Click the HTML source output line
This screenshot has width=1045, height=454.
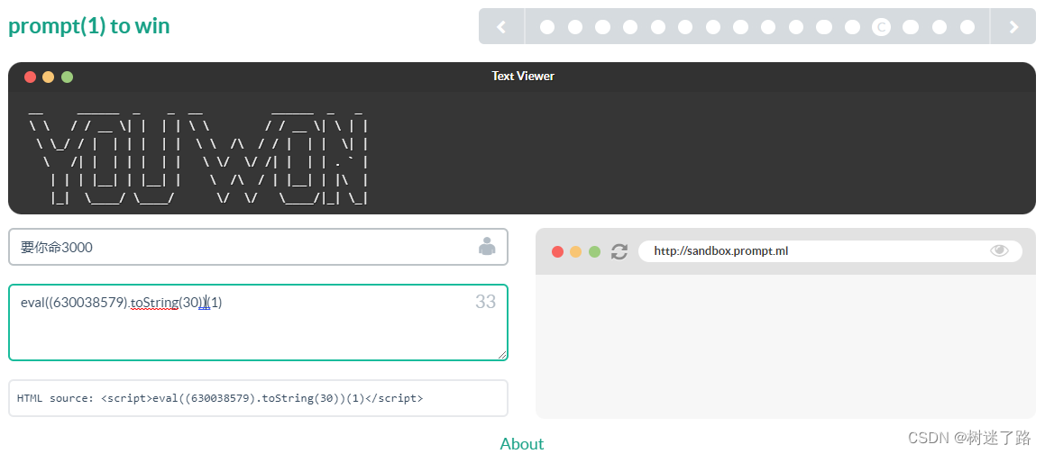point(258,398)
